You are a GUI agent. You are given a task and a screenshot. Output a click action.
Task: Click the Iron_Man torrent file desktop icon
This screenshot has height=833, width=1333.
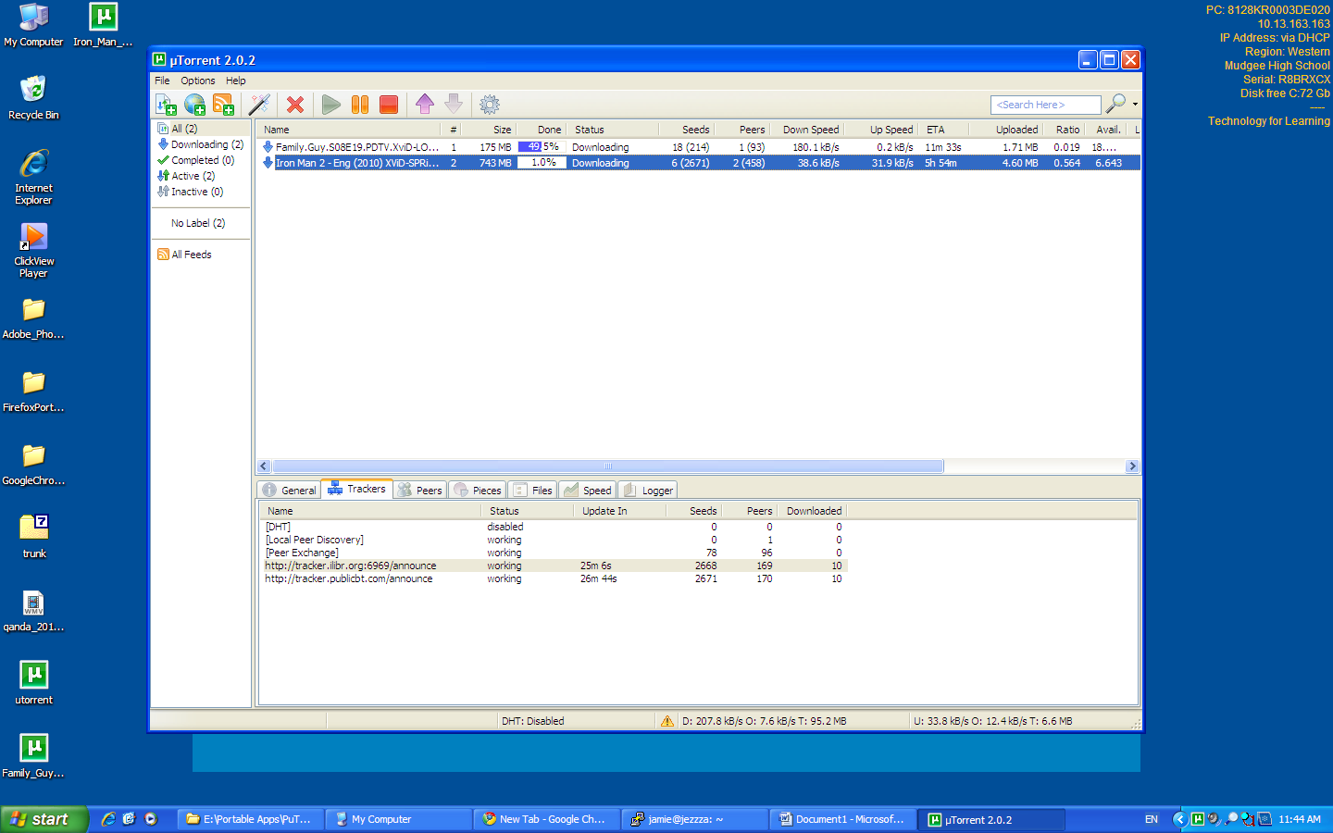103,25
